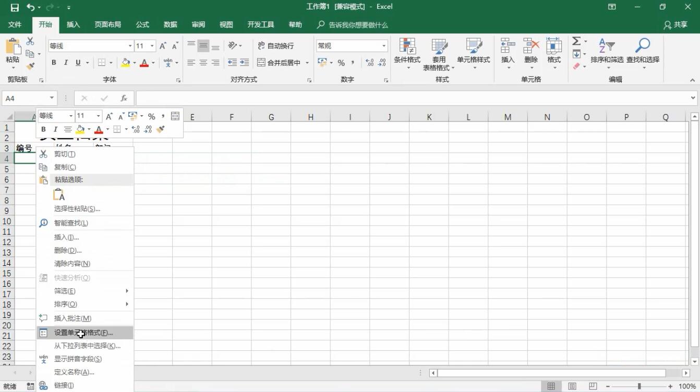Open Merge and Center dropdown arrow

pyautogui.click(x=307, y=63)
